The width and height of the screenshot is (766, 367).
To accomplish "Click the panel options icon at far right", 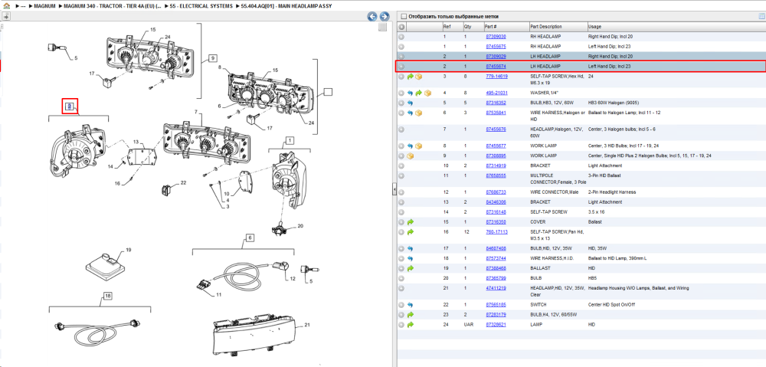I will pyautogui.click(x=761, y=16).
